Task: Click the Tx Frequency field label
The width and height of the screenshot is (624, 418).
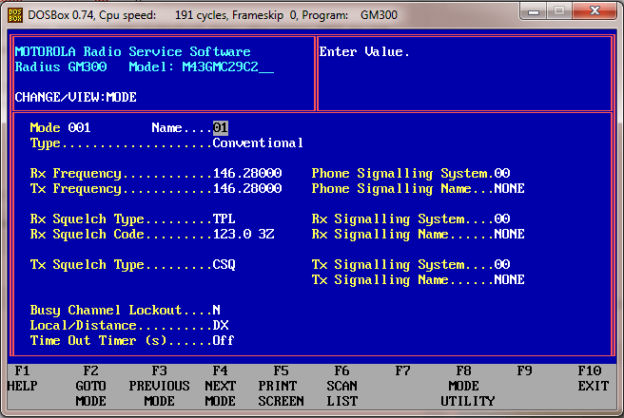Action: [75, 189]
